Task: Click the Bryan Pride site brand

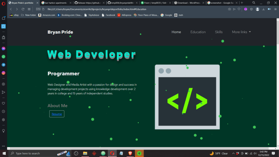Action: tap(60, 32)
